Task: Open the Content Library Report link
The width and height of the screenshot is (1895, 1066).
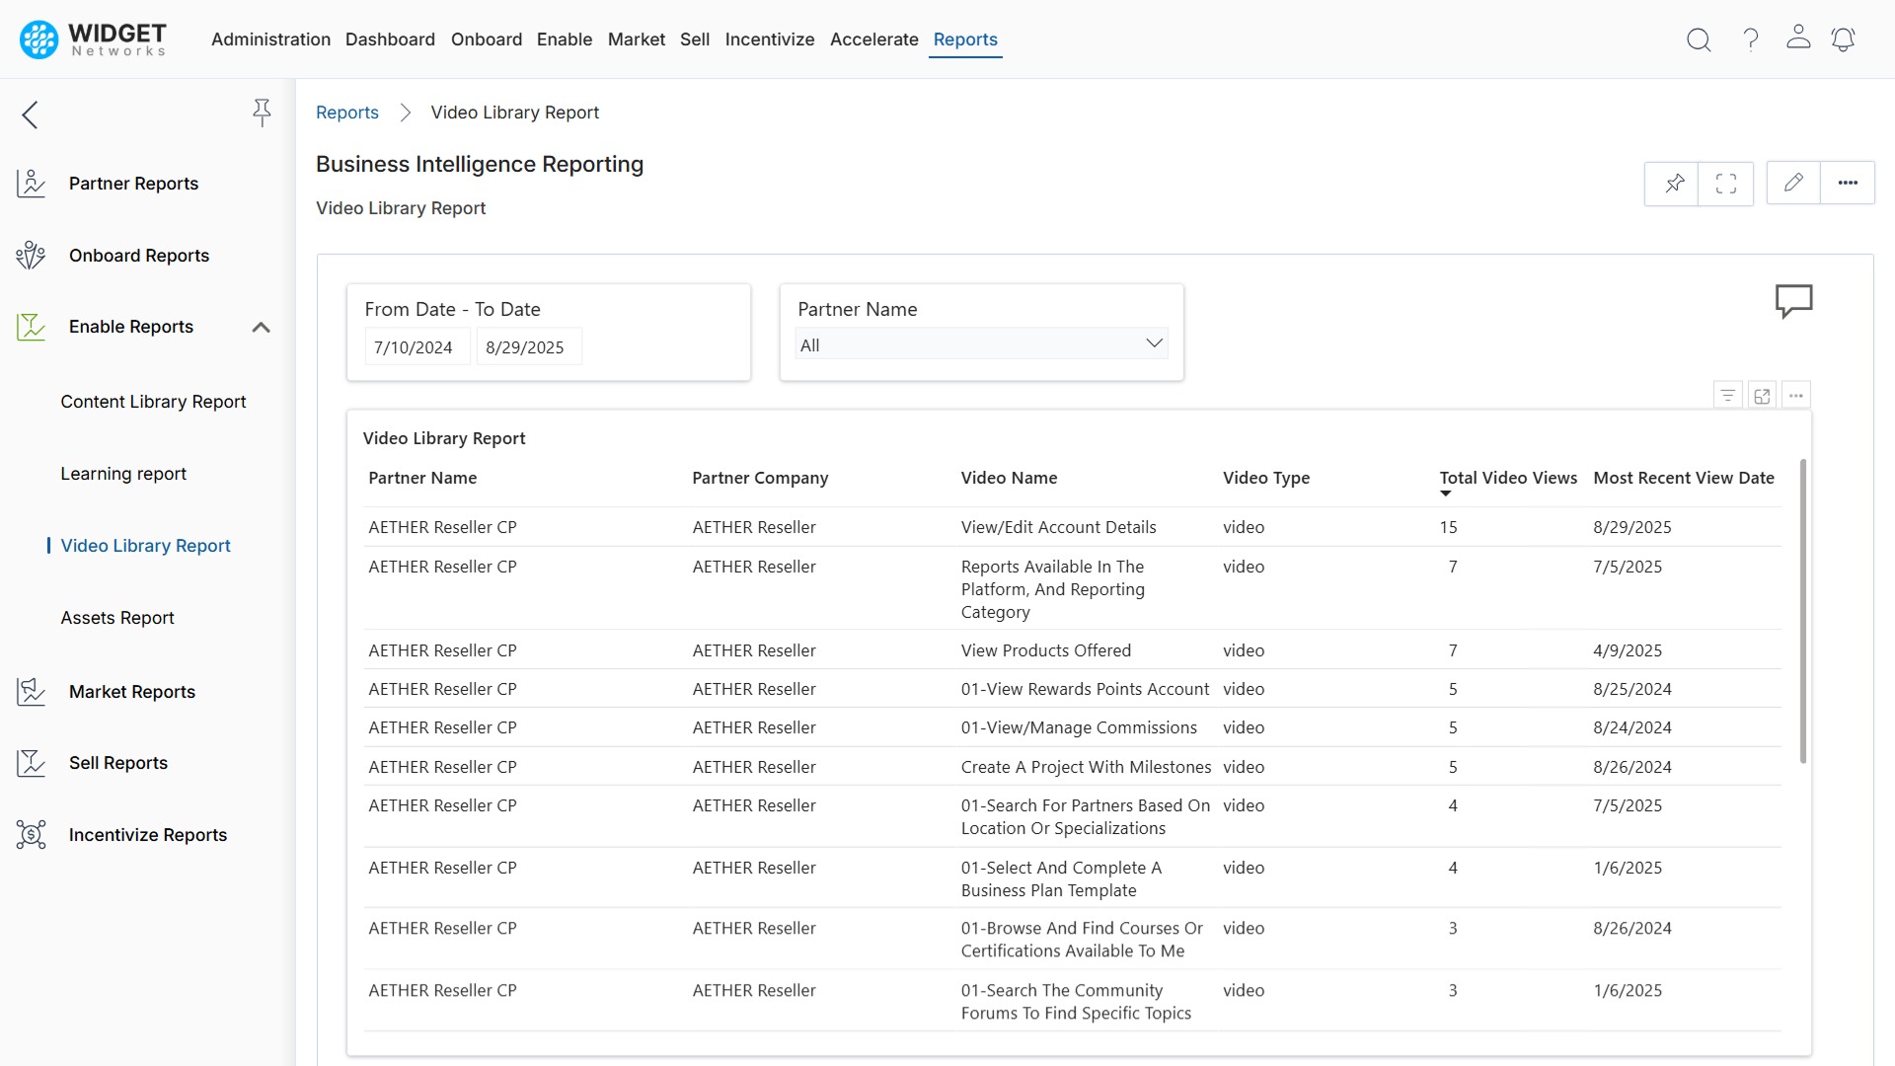Action: (x=153, y=402)
